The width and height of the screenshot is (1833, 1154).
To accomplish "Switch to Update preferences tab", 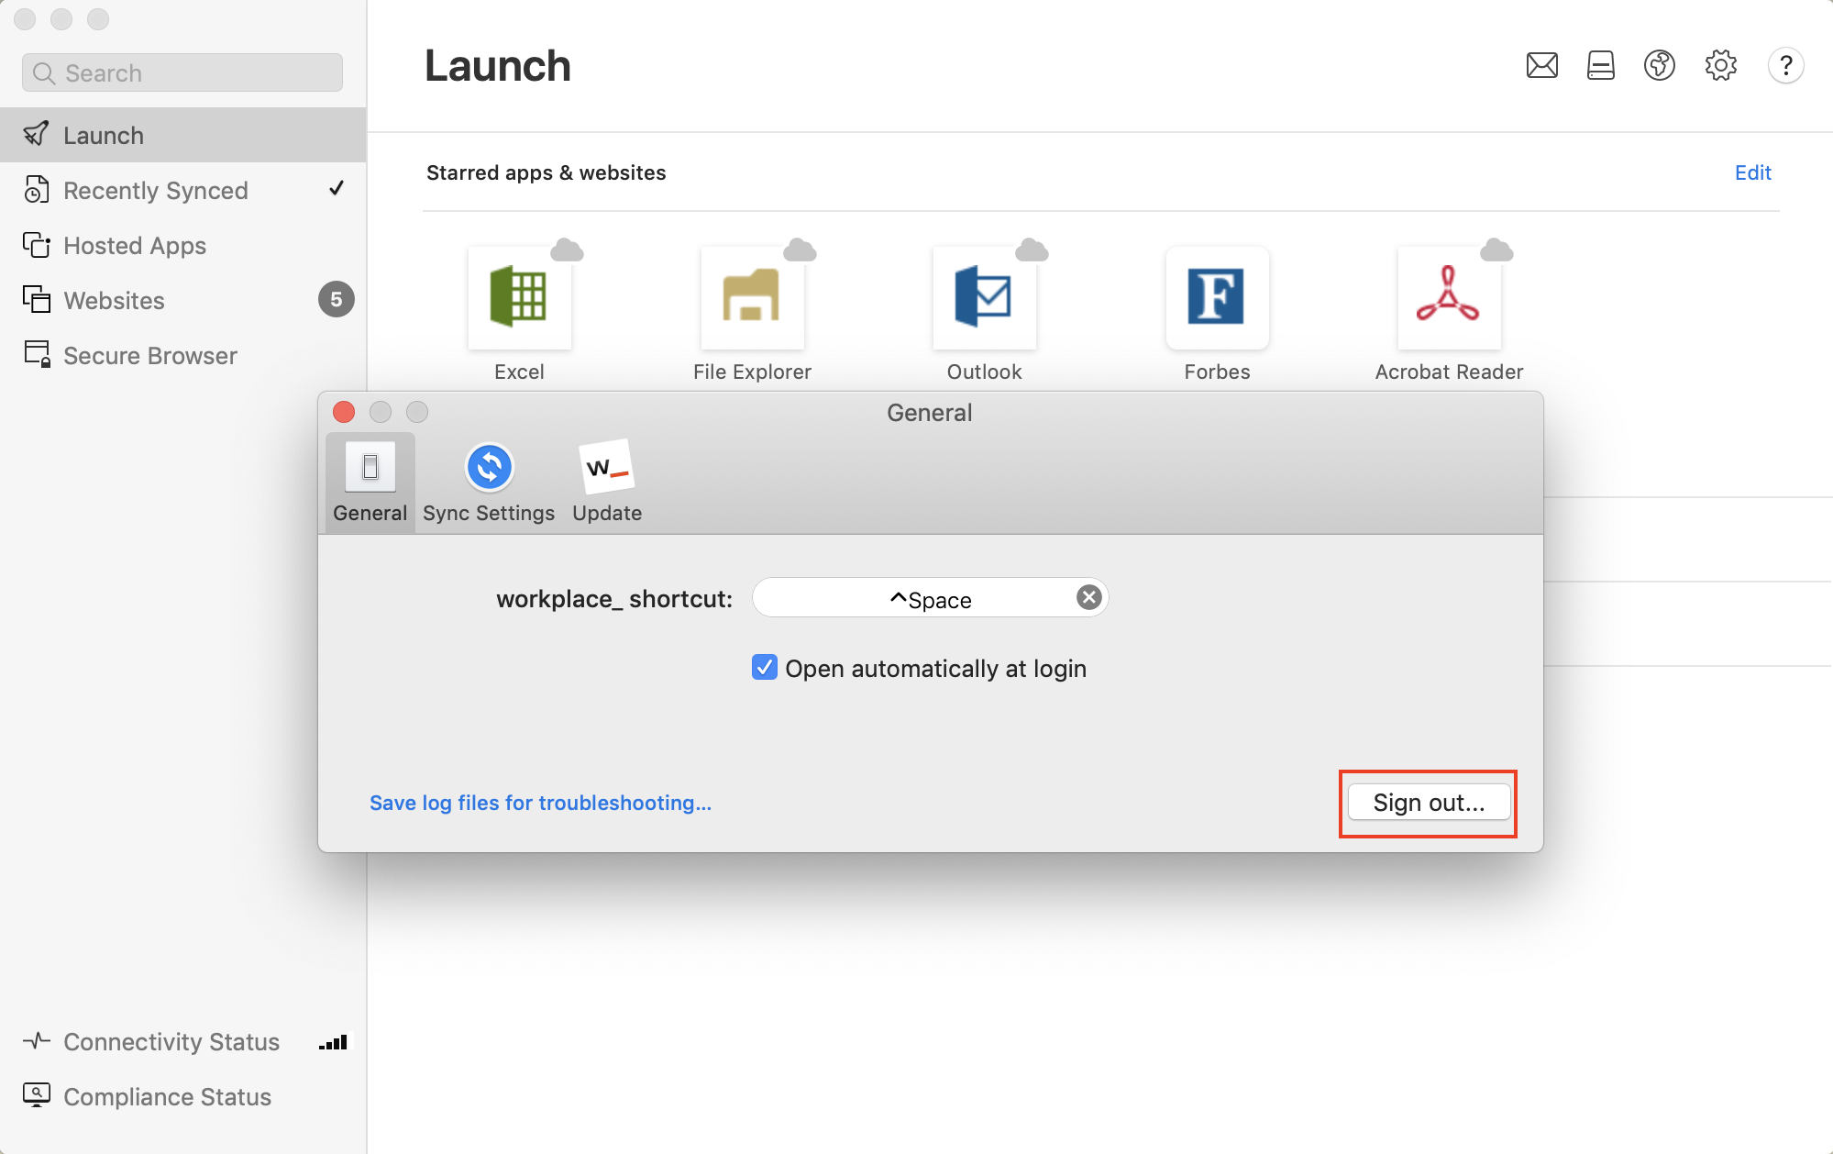I will tap(607, 483).
